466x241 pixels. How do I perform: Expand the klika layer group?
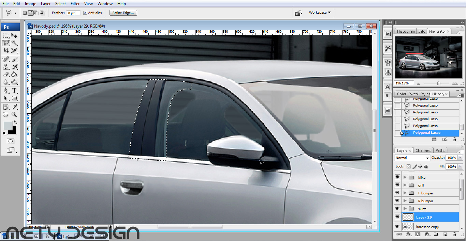[405, 177]
